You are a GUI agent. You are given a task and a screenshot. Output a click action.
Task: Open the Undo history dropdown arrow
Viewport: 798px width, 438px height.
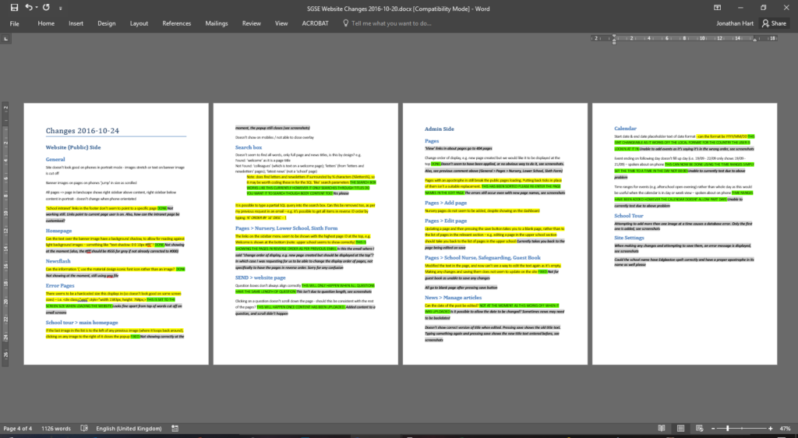(x=36, y=8)
